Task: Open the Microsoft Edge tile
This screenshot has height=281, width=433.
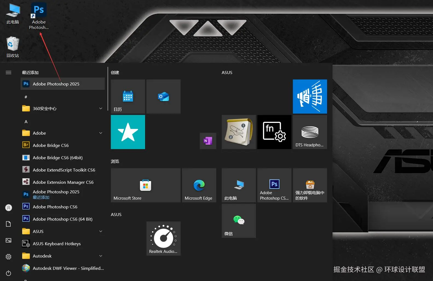Action: coord(199,185)
